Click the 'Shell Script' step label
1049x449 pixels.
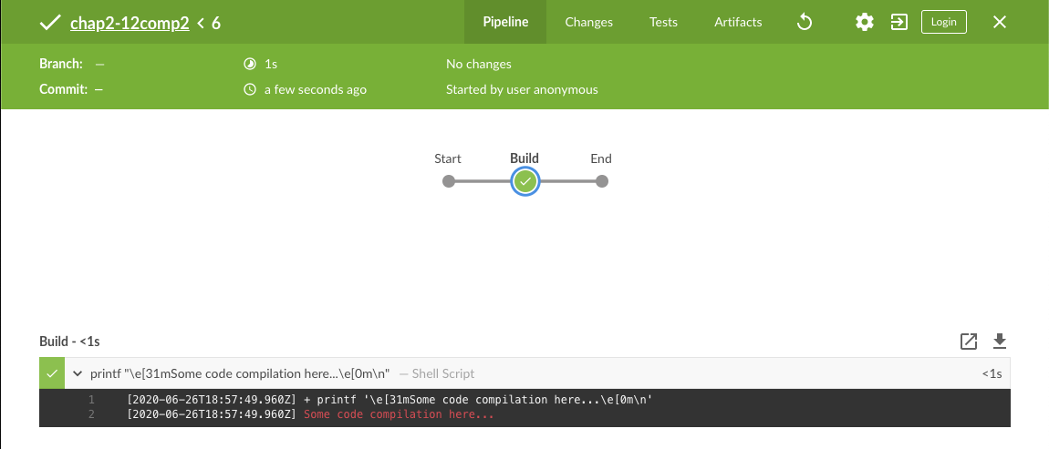tap(443, 373)
